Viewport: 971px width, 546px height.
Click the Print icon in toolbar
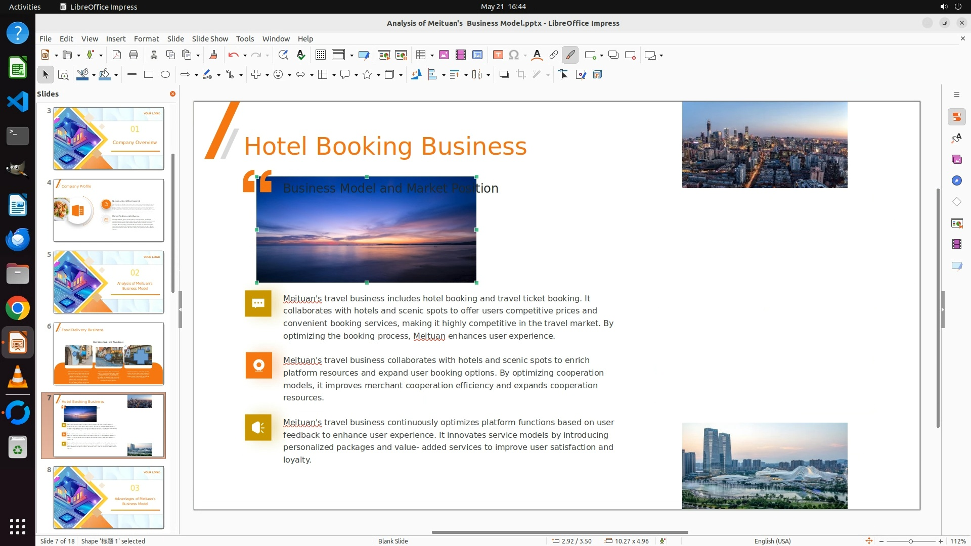[134, 55]
